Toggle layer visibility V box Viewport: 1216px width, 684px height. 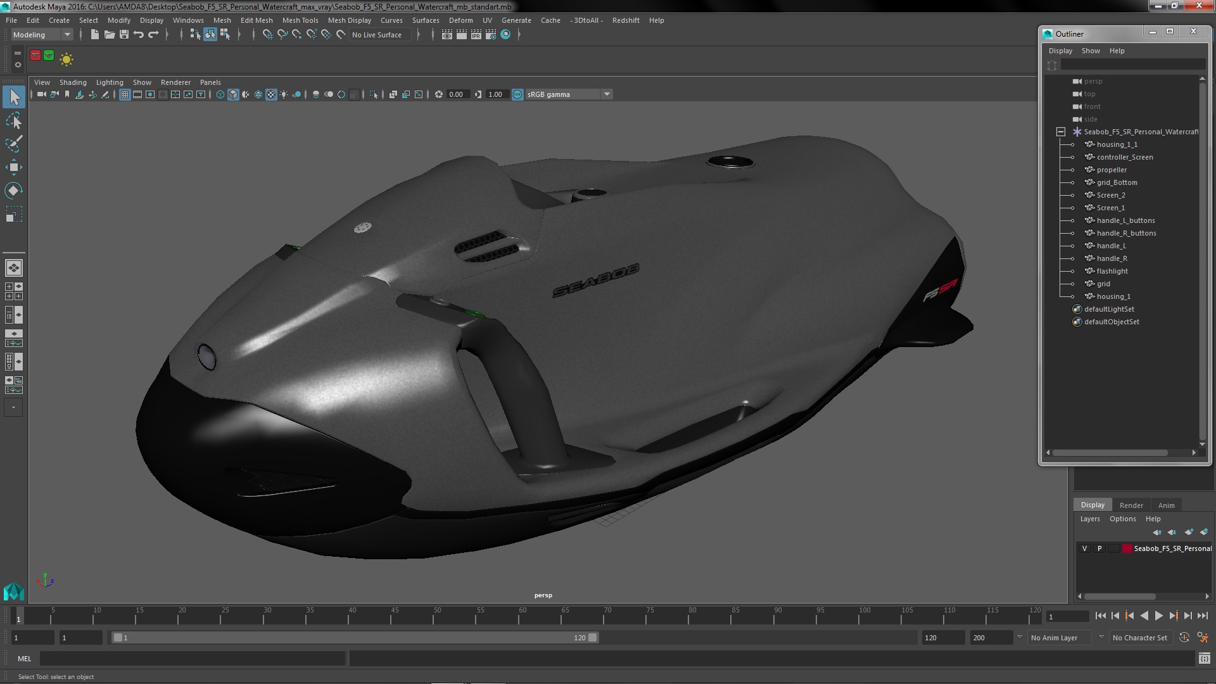(1084, 548)
